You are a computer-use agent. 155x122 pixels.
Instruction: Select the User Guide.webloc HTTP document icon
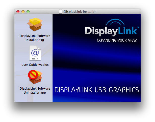pos(35,53)
